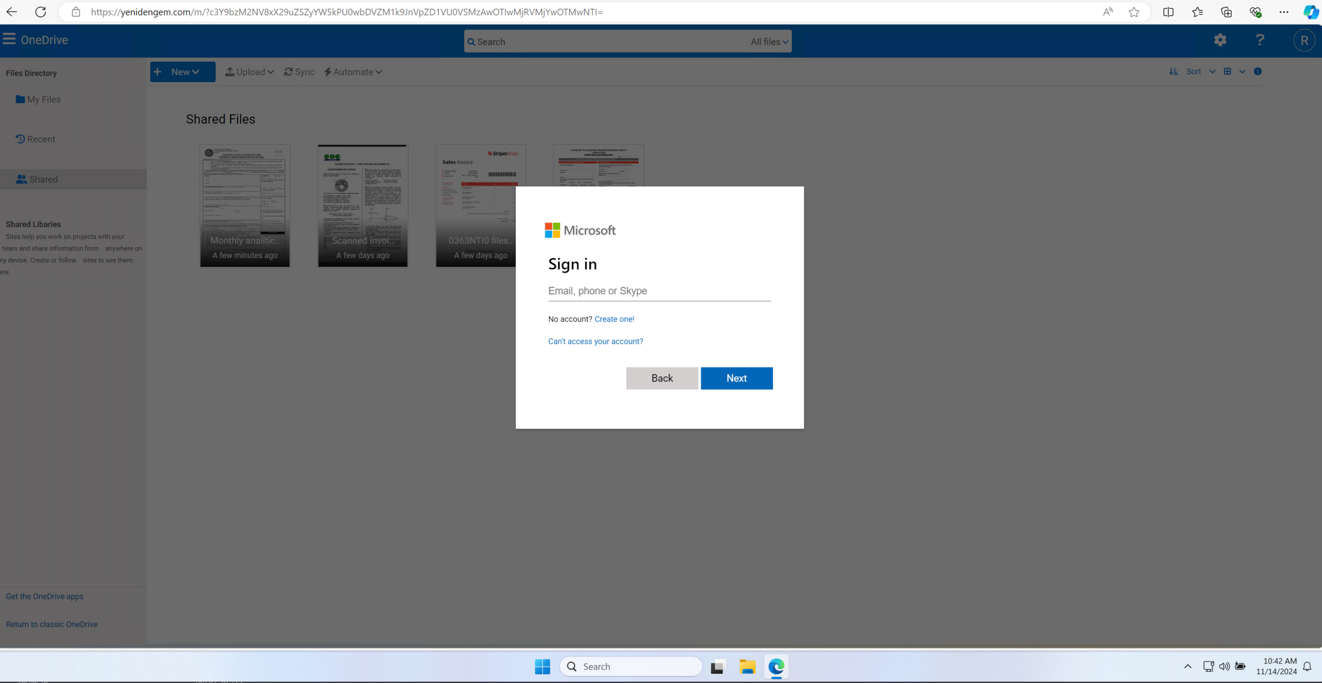Image resolution: width=1322 pixels, height=683 pixels.
Task: Follow the Create one! link
Action: click(x=615, y=319)
